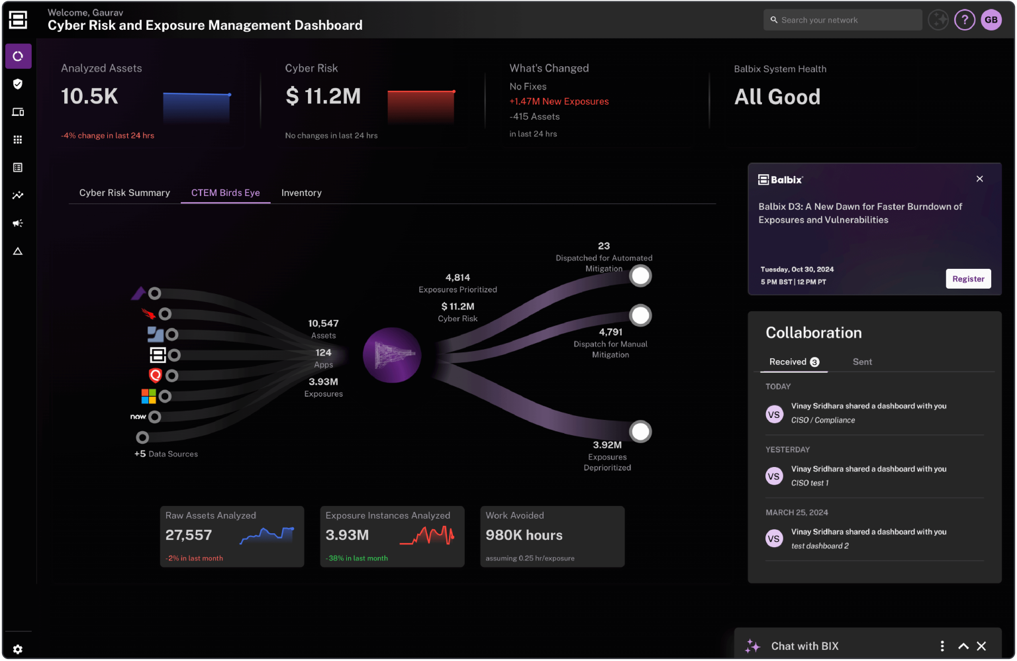Open the Risk Dashboard icon in the sidebar
This screenshot has height=661, width=1017.
18,56
